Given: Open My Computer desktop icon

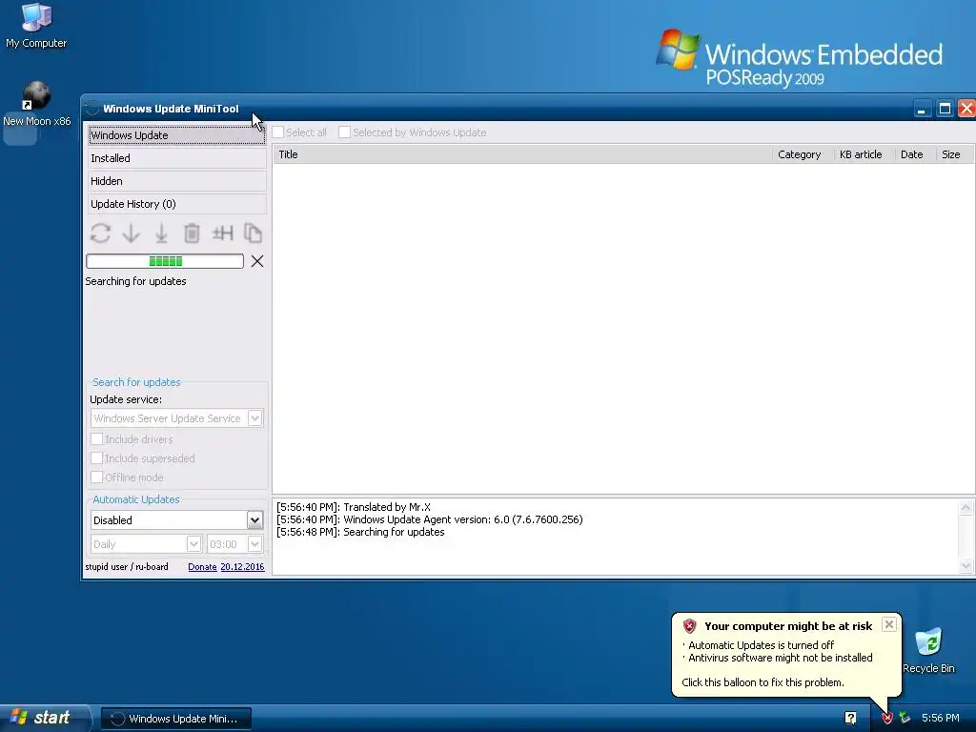Looking at the screenshot, I should tap(36, 26).
